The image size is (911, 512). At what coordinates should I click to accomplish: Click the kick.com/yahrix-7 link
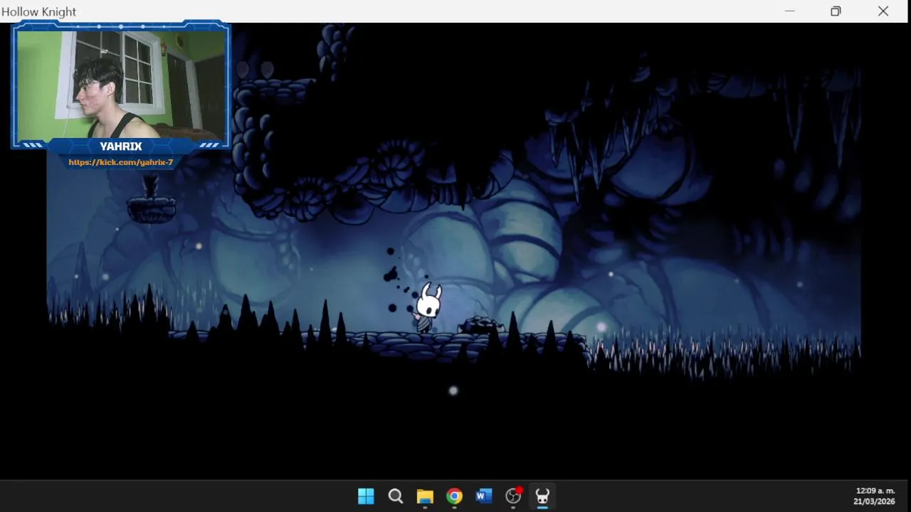(121, 162)
